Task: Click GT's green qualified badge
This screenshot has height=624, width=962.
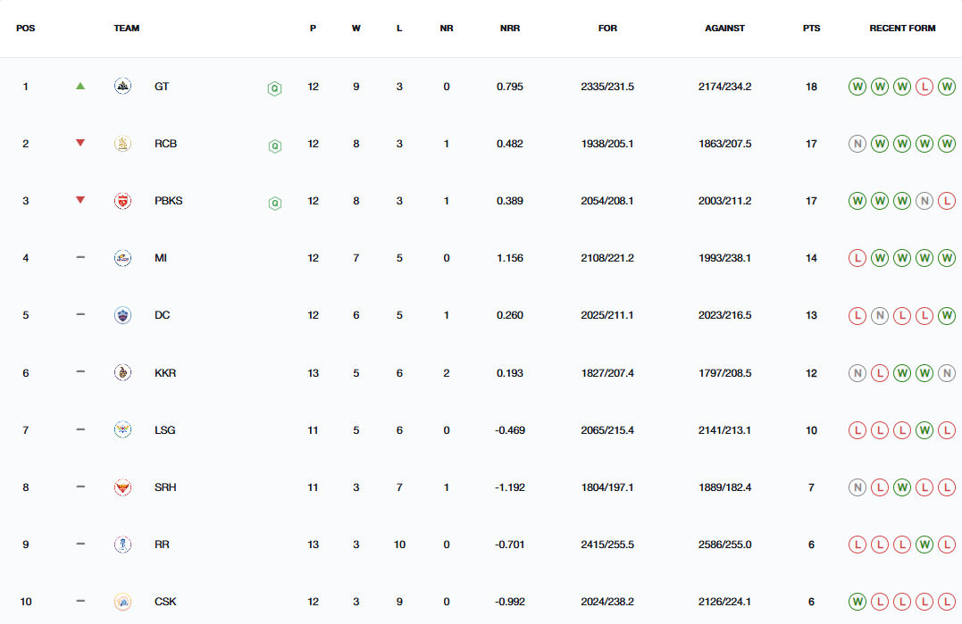Action: 275,88
